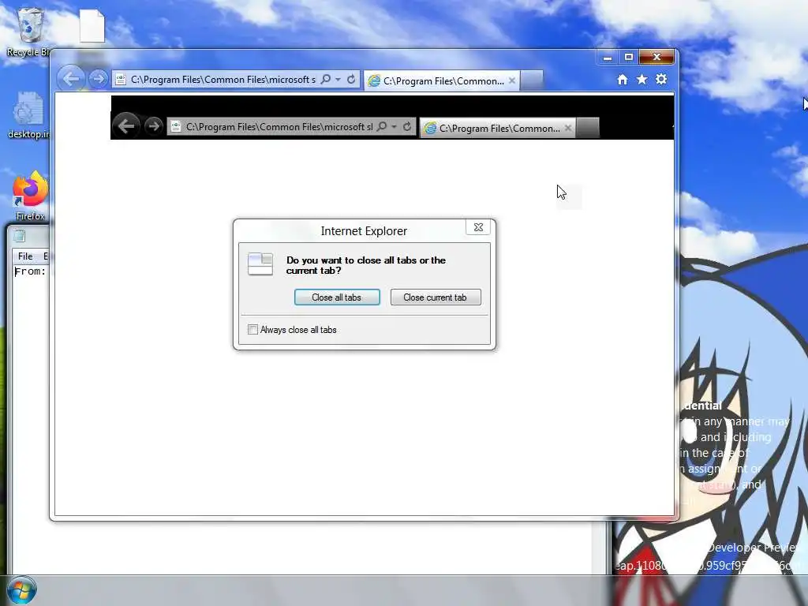Click Close current tab button
The height and width of the screenshot is (606, 808).
[436, 297]
